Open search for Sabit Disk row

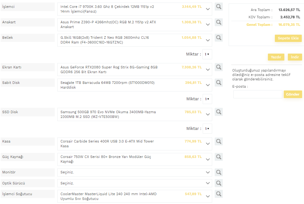(x=218, y=82)
